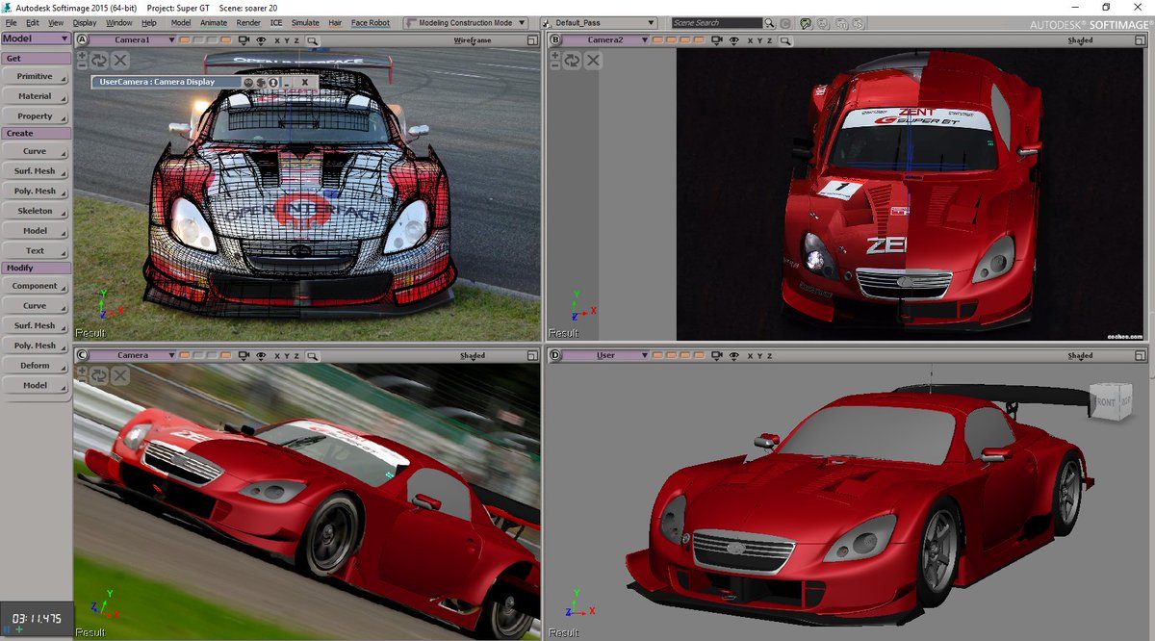
Task: Click refresh cycle icon in viewport B
Action: [572, 60]
